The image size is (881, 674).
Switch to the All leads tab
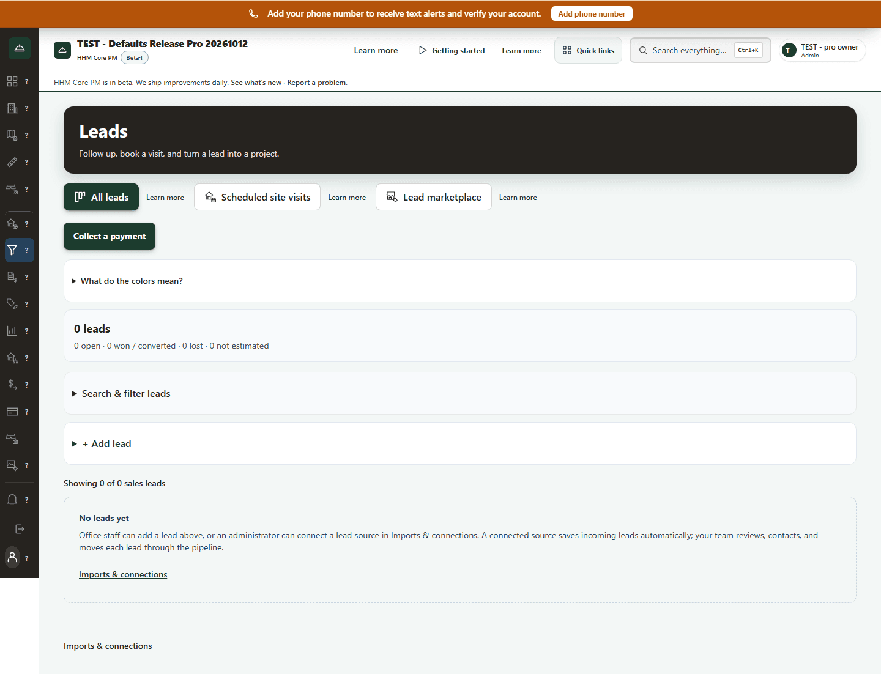101,197
